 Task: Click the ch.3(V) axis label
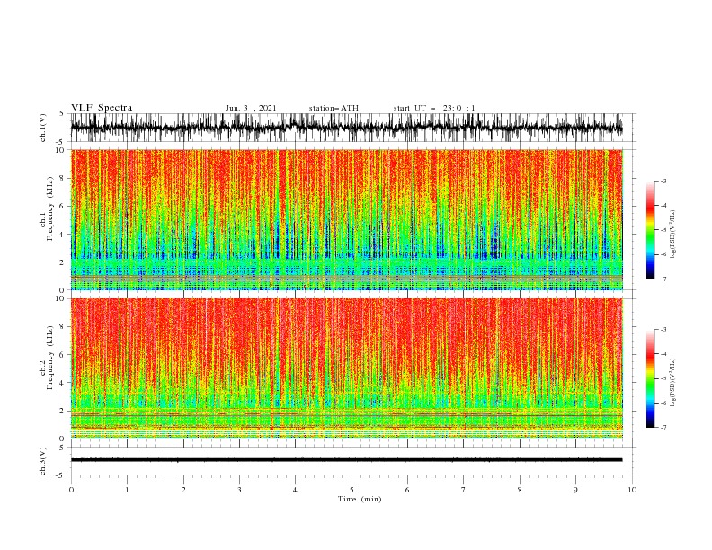(43, 461)
